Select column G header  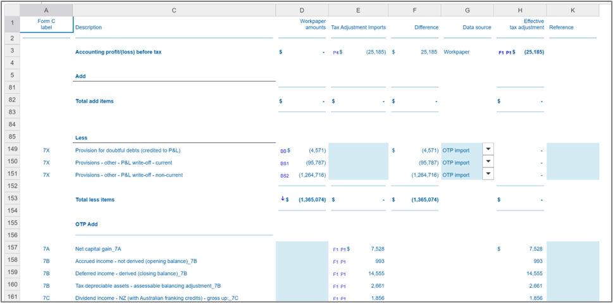coord(467,11)
